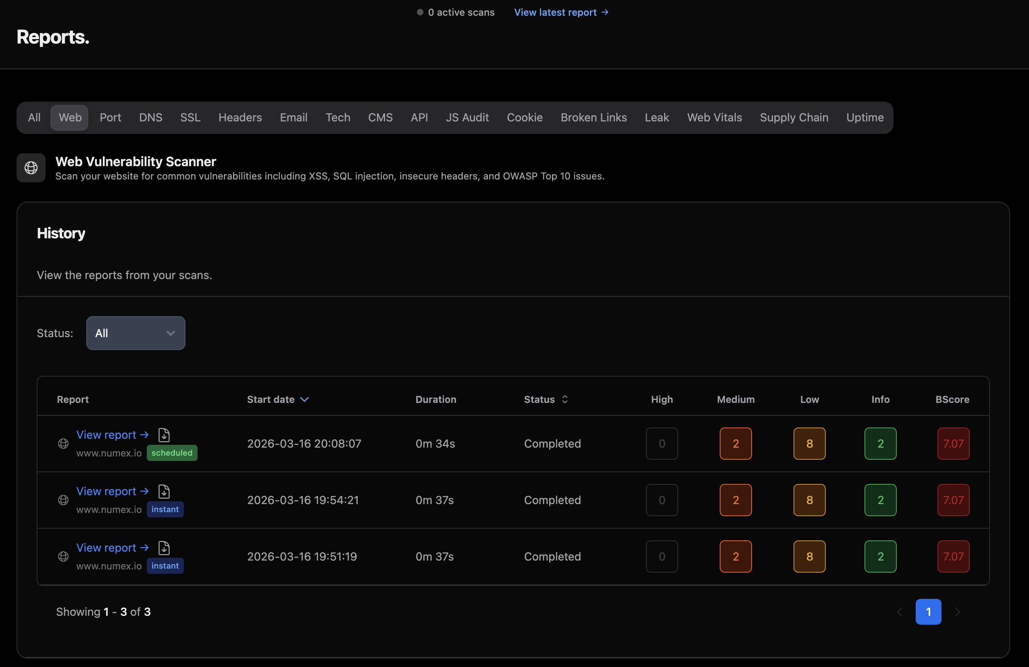Image resolution: width=1029 pixels, height=667 pixels.
Task: Download the report from the first scan row
Action: (x=164, y=435)
